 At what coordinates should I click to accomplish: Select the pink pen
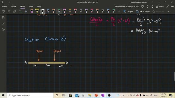pos(65,11)
